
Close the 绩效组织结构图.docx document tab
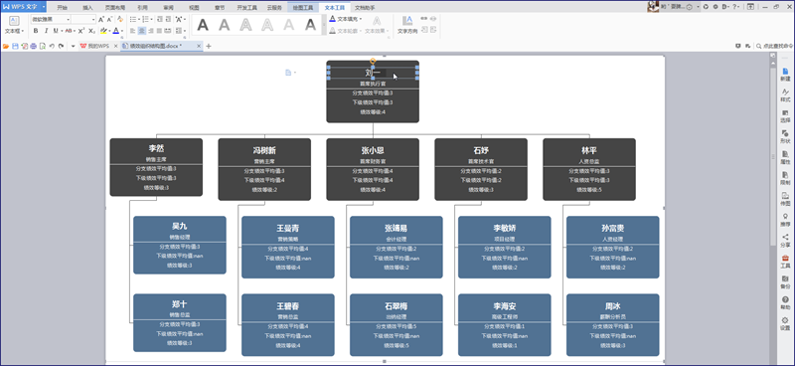click(x=200, y=46)
